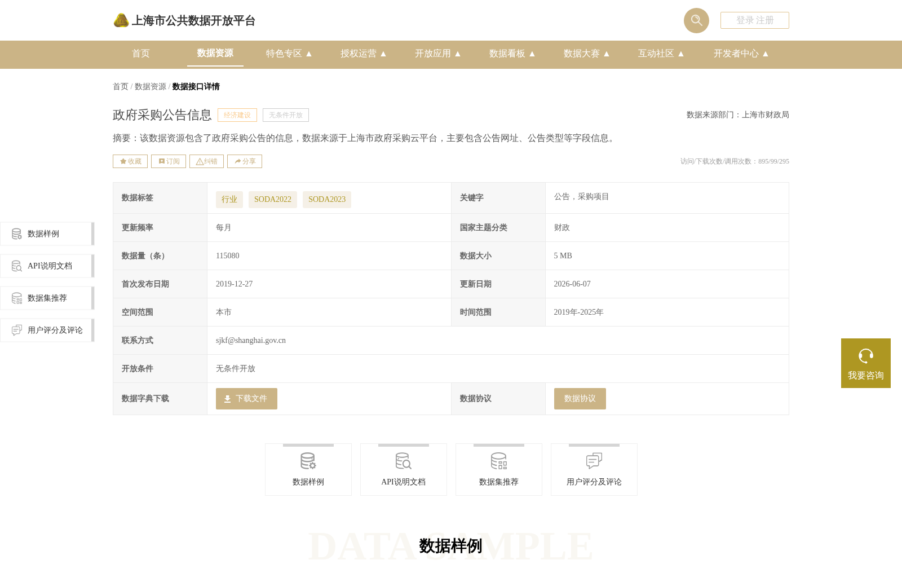This screenshot has height=564, width=902.
Task: Open API说明文档 in the left sidebar
Action: click(47, 266)
